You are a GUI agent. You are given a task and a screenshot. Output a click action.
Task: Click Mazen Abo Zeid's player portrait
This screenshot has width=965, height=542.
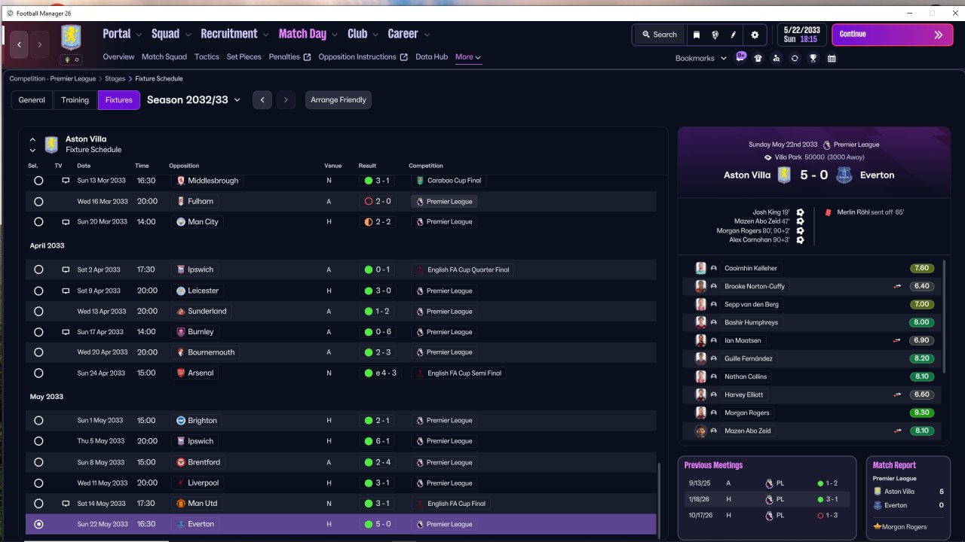700,431
